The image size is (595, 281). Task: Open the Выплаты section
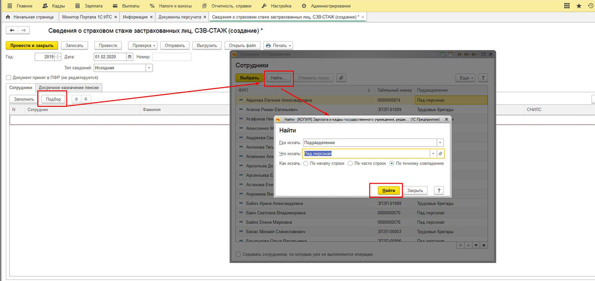point(126,6)
